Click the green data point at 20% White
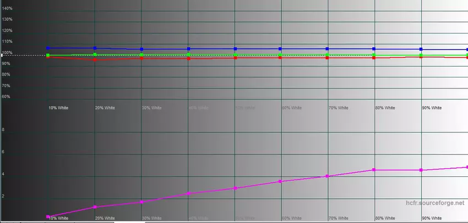 coord(95,54)
